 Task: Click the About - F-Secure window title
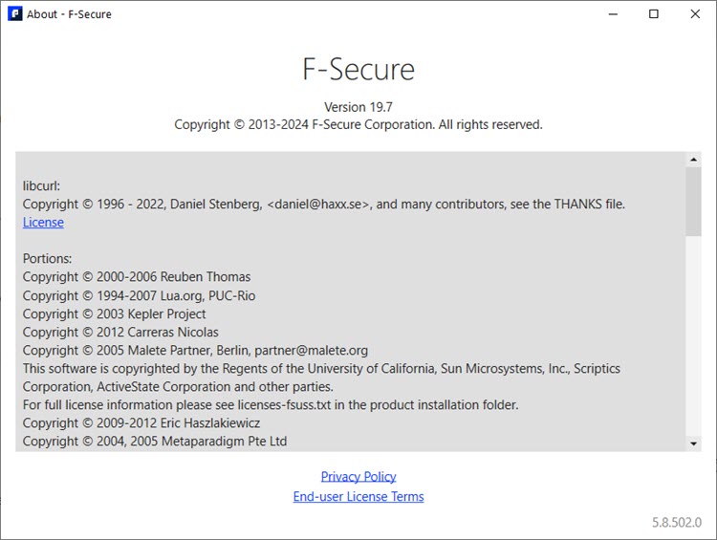69,14
